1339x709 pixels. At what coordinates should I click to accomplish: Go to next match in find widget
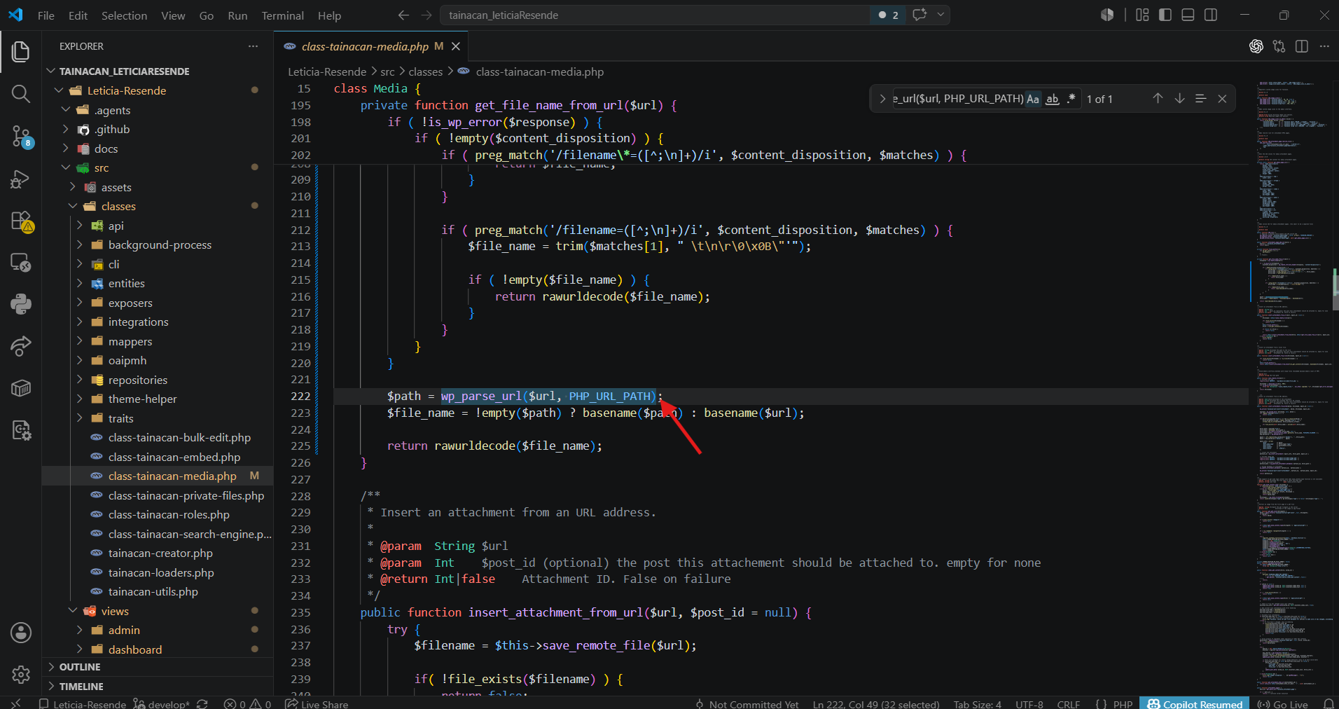tap(1179, 99)
